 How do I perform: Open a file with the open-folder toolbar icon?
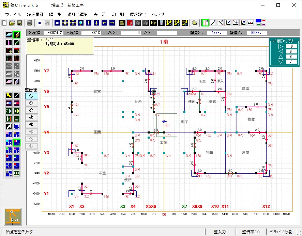pyautogui.click(x=12, y=23)
